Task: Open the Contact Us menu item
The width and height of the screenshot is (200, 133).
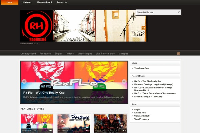Action: coord(62,2)
